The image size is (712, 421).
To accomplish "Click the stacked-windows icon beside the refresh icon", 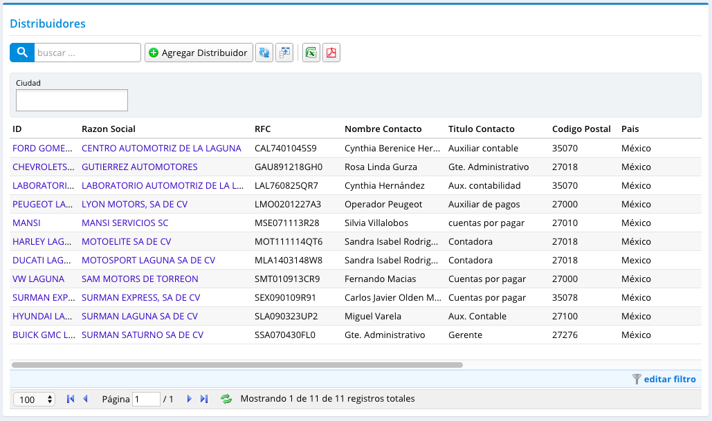I will coord(284,53).
